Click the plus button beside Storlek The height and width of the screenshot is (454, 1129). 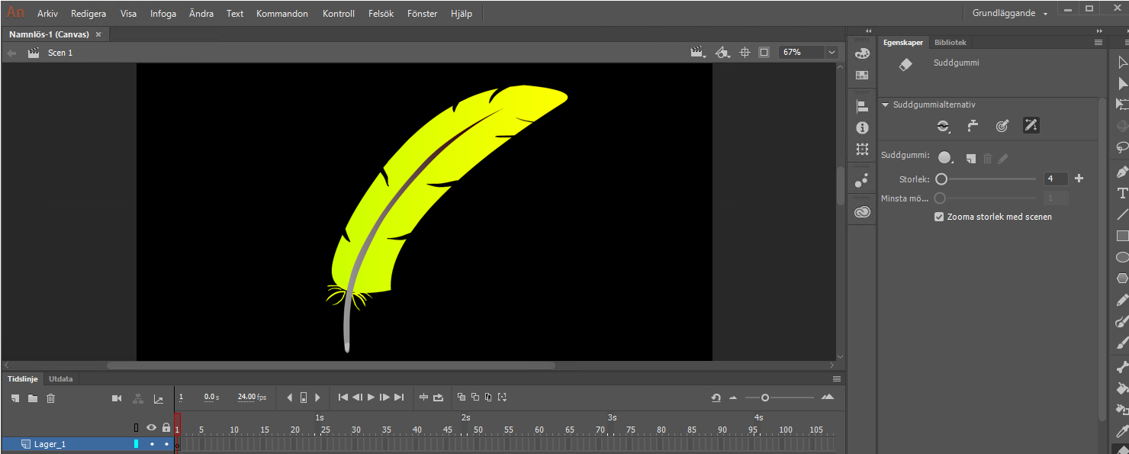(1079, 179)
